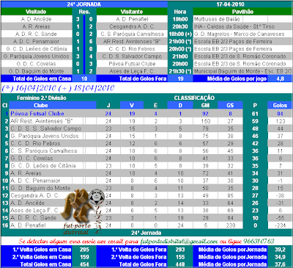The image size is (293, 268).
Task: Click visitor 'Cesgandra A. D. C.' in results
Action: [x=132, y=26]
